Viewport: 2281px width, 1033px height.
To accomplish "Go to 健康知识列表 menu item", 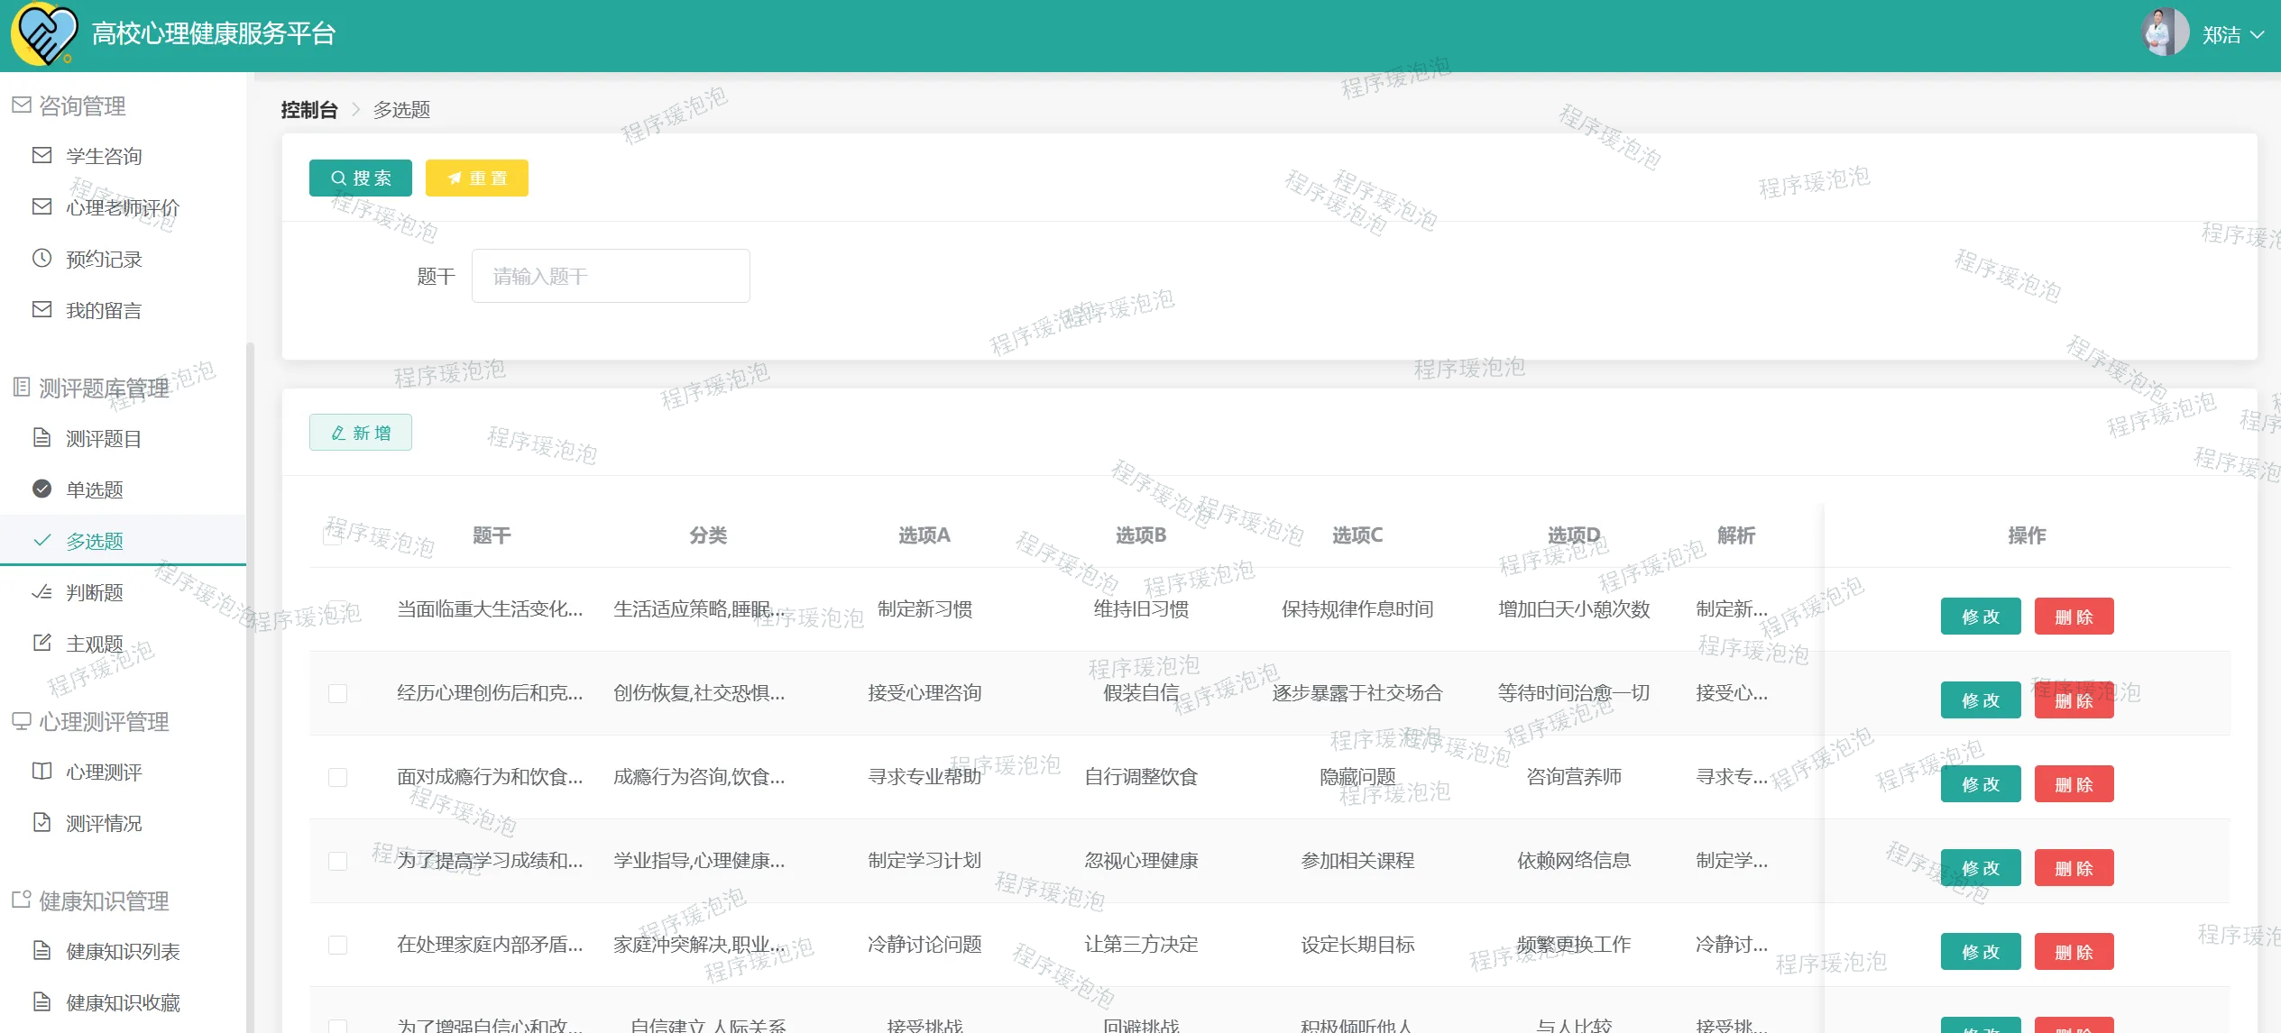I will (123, 951).
